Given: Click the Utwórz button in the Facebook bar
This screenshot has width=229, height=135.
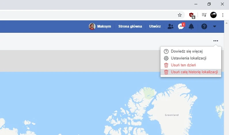Looking at the screenshot, I should click(x=155, y=26).
